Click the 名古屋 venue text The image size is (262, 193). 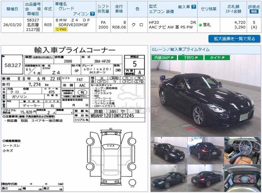pos(33,25)
